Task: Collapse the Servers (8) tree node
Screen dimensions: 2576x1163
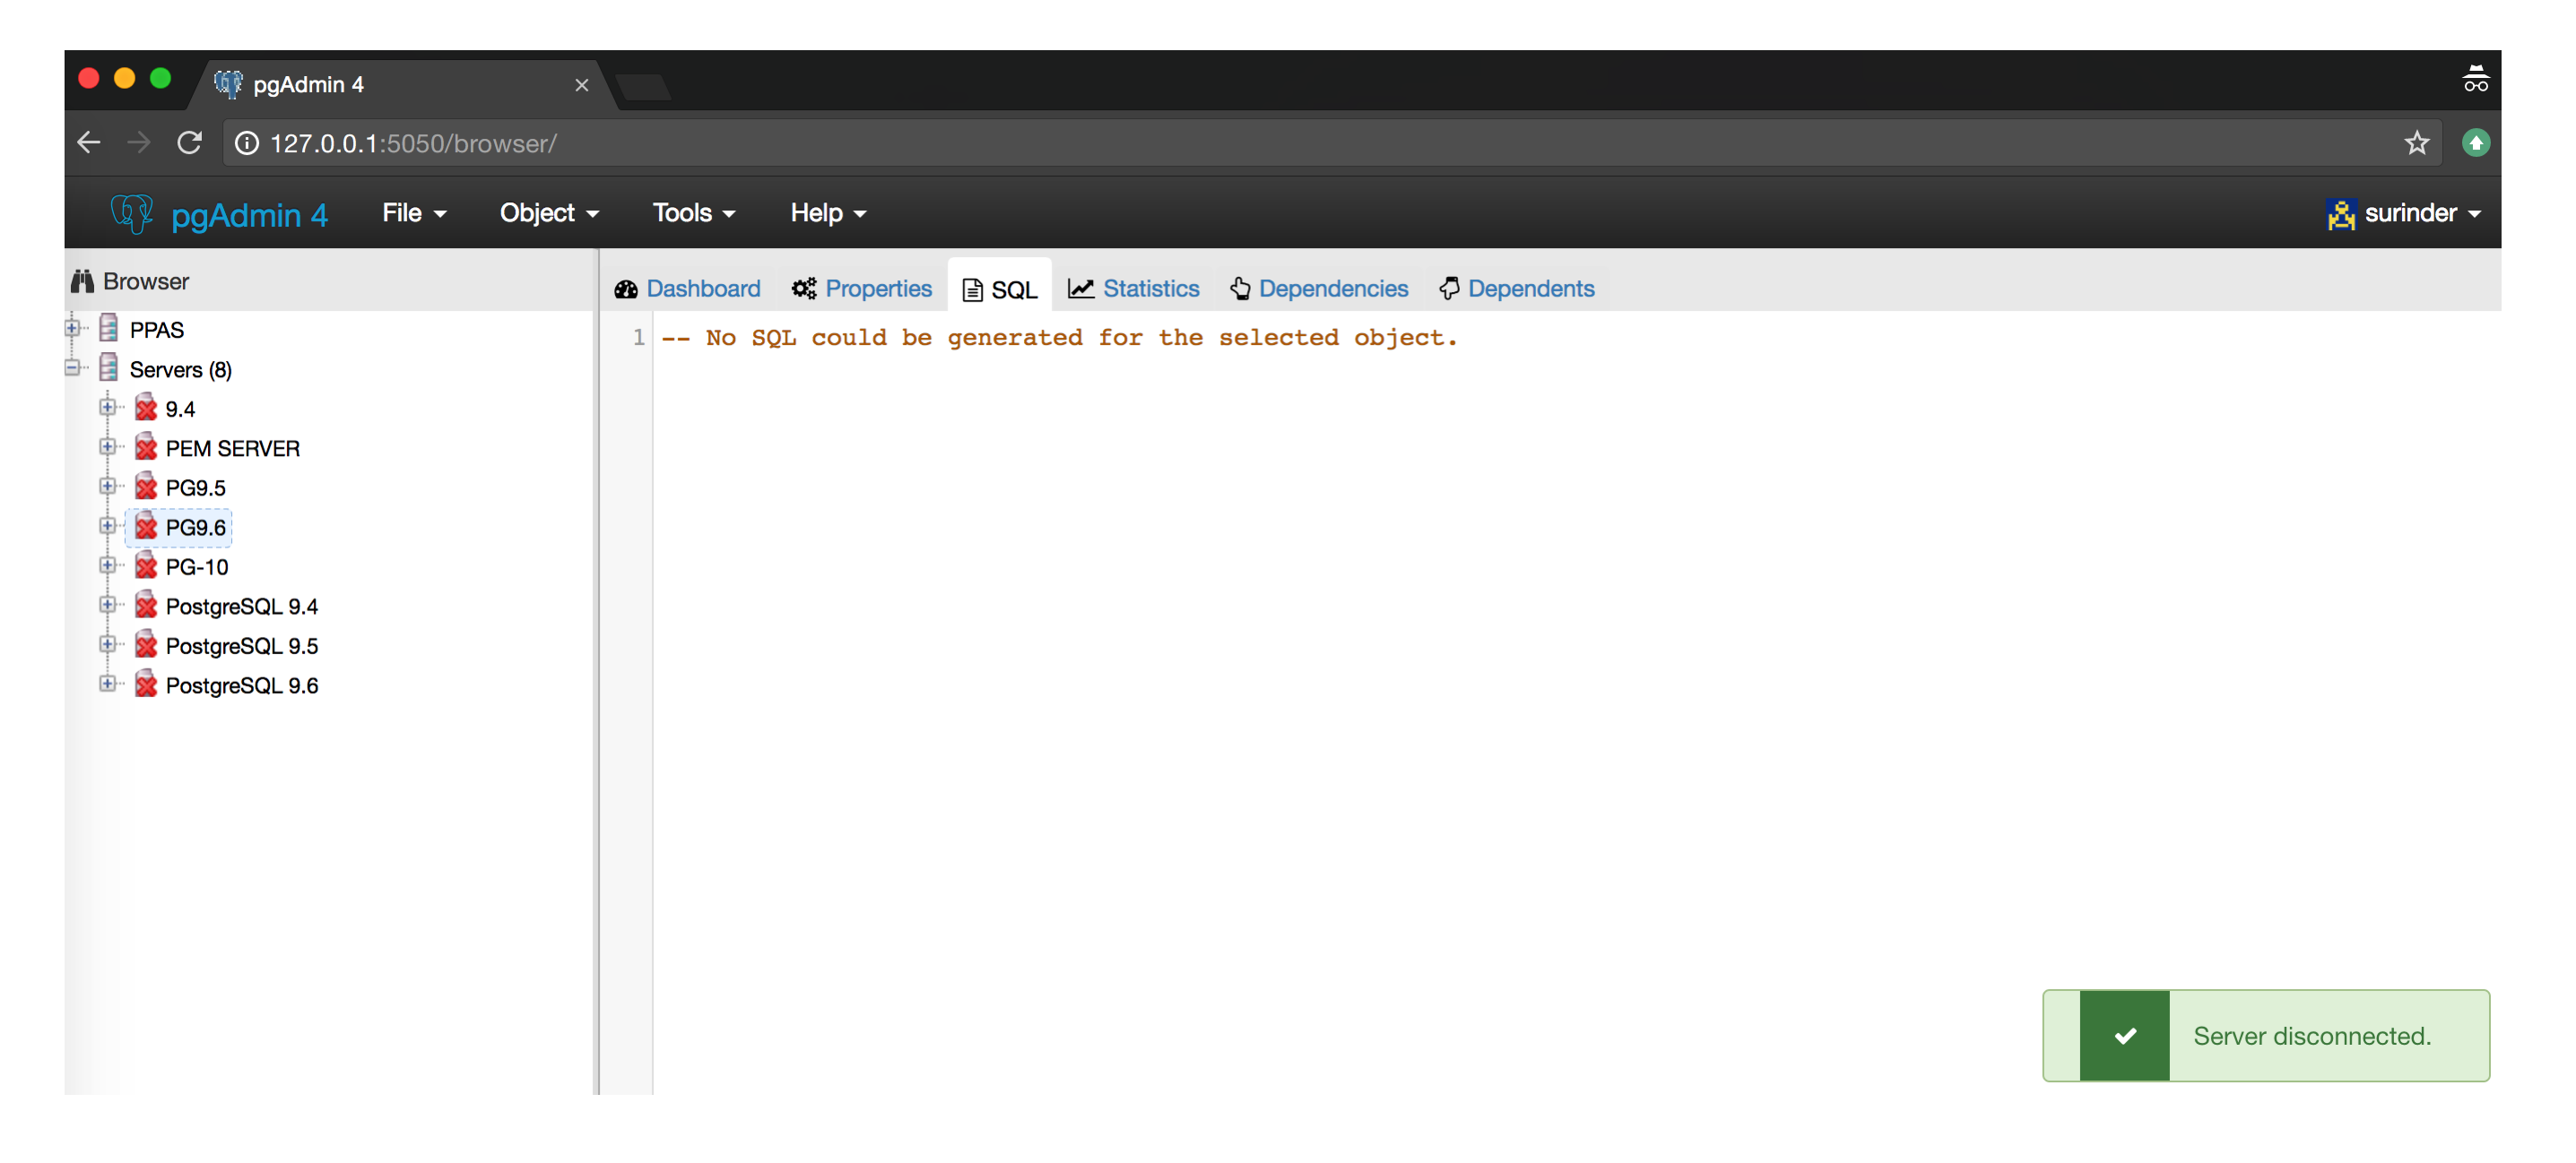Action: [x=72, y=367]
